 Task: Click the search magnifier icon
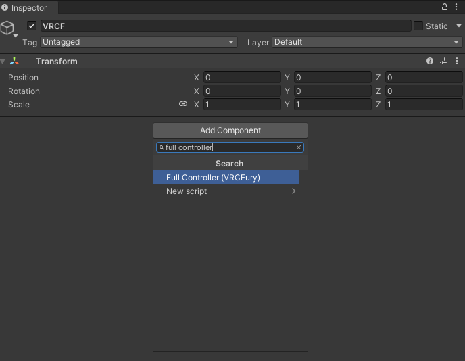coord(162,147)
